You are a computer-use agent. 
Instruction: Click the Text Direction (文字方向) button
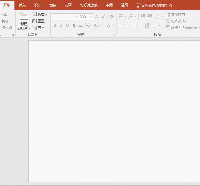(177, 14)
